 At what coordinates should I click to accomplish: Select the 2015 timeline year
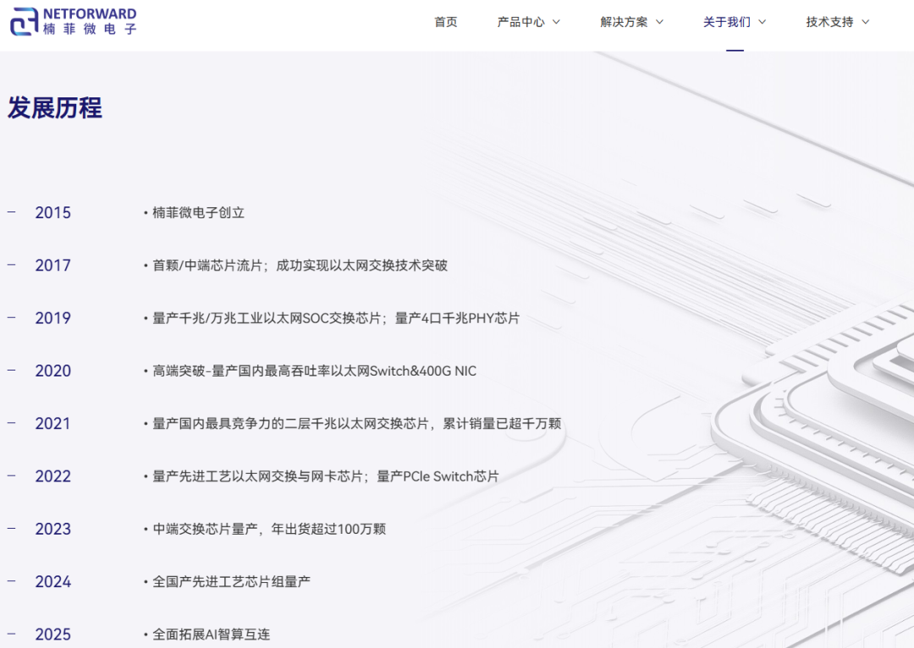pyautogui.click(x=52, y=213)
